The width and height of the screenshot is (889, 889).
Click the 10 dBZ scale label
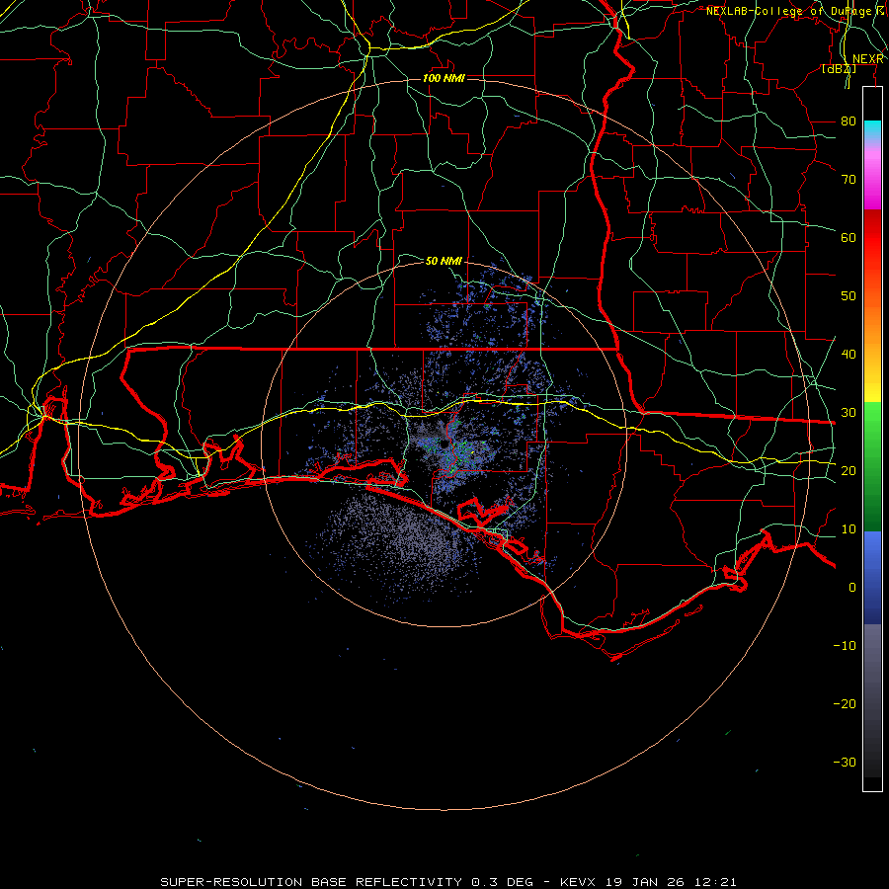coord(849,529)
